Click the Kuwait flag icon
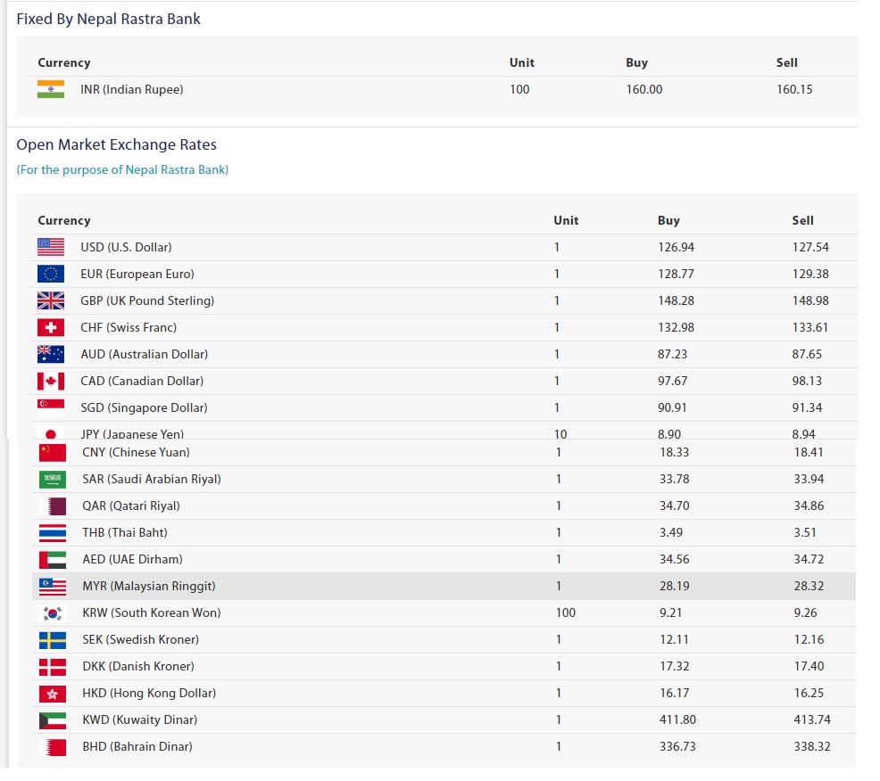880x781 pixels. 52,720
